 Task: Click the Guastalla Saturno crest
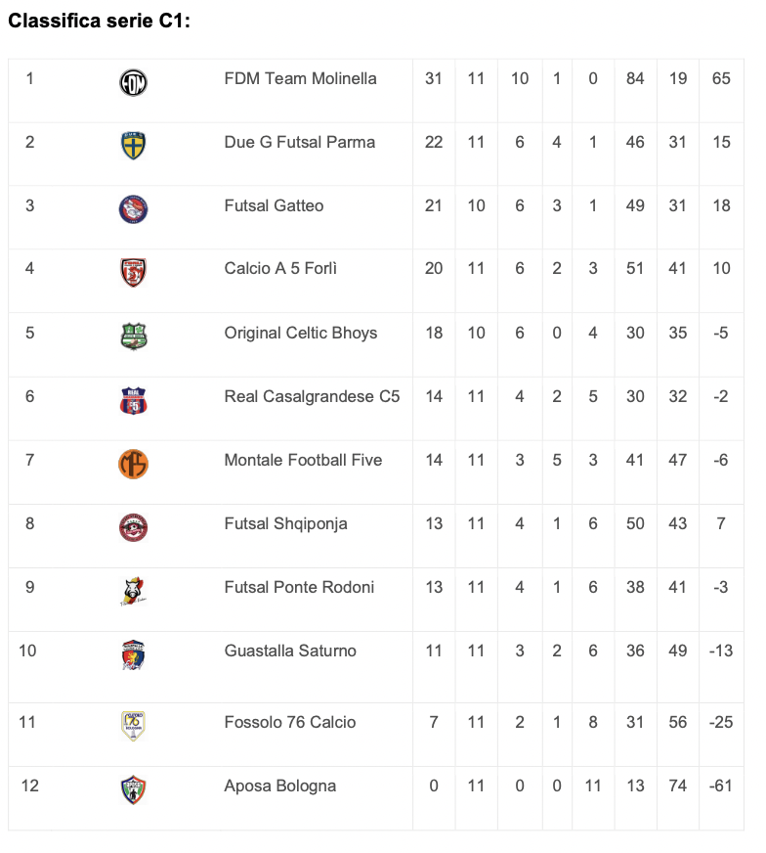[x=133, y=655]
